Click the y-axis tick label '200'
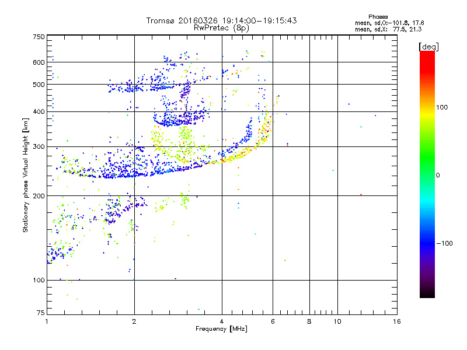467x350 pixels. point(39,196)
